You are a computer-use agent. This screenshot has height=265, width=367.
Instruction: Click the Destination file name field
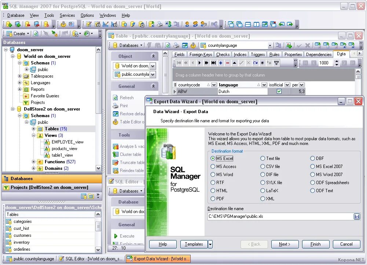pos(280,216)
